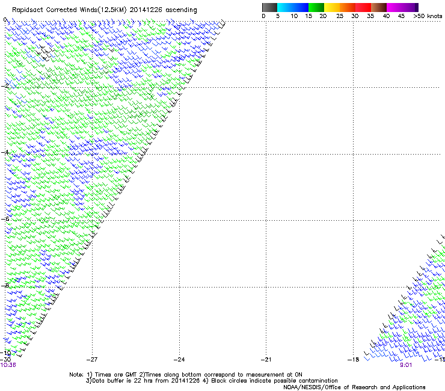This screenshot has height=391, width=445.
Task: Click the blue 10-15 knots legend segment
Action: point(301,7)
